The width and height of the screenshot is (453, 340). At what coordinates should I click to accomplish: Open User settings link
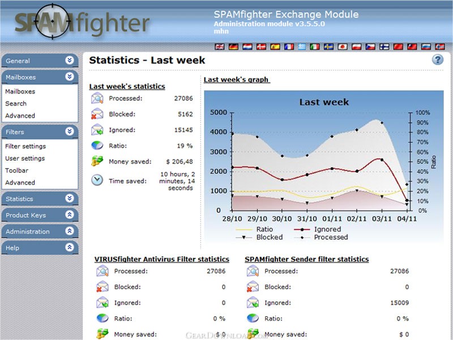click(25, 159)
